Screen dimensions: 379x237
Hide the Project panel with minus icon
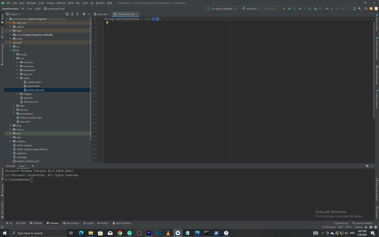coord(89,14)
